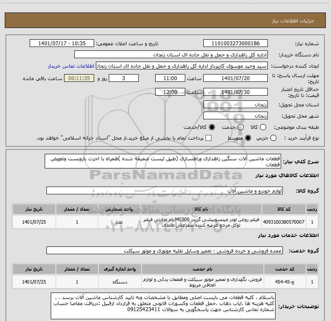The height and width of the screenshot is (321, 331).
Task: Click the goods unit cell عدد
Action: tap(119, 222)
